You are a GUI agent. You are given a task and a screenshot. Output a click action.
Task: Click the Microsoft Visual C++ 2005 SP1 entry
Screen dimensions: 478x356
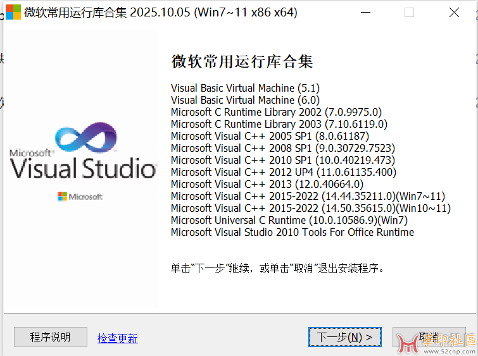pos(270,136)
